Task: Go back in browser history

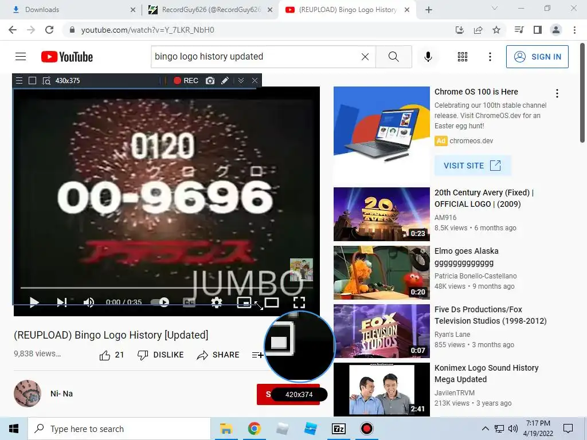Action: coord(13,30)
